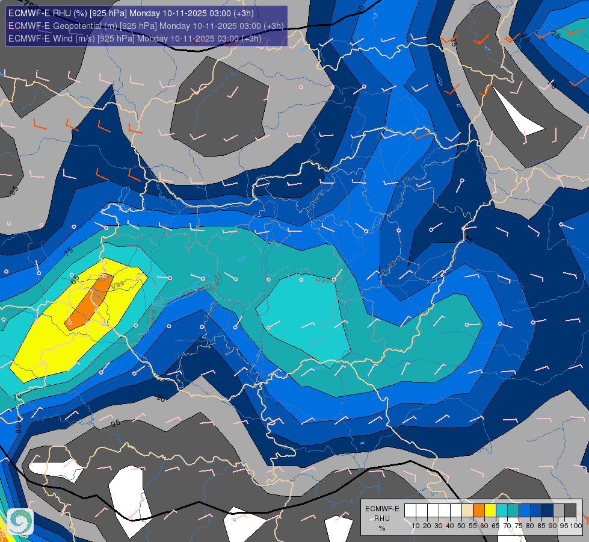Click the light gray 90-95 legend swatch
This screenshot has width=589, height=542.
559,511
